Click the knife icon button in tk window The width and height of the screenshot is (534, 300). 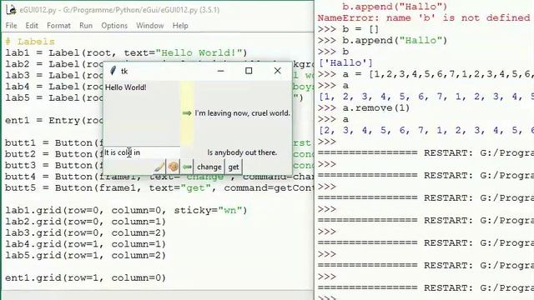point(159,167)
